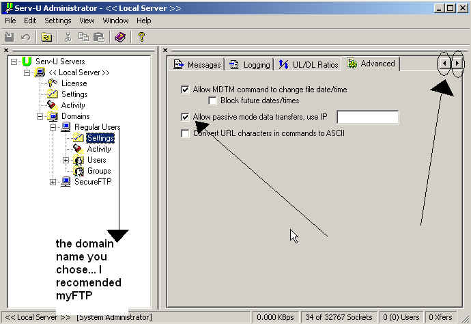Enable Convert URL characters to ASCII checkbox
The height and width of the screenshot is (324, 471).
(x=185, y=133)
